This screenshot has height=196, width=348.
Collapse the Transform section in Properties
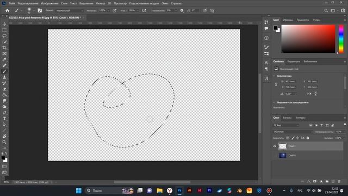(x=274, y=76)
